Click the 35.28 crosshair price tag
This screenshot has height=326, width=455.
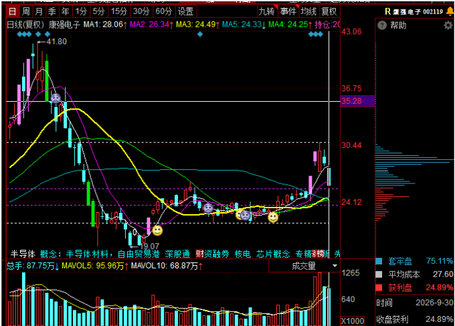pos(357,101)
